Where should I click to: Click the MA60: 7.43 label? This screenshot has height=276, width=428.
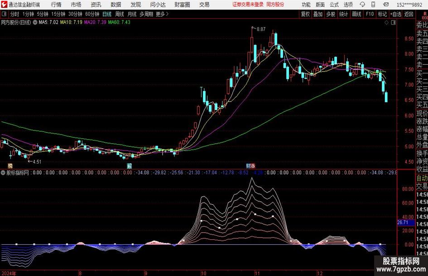(119, 22)
